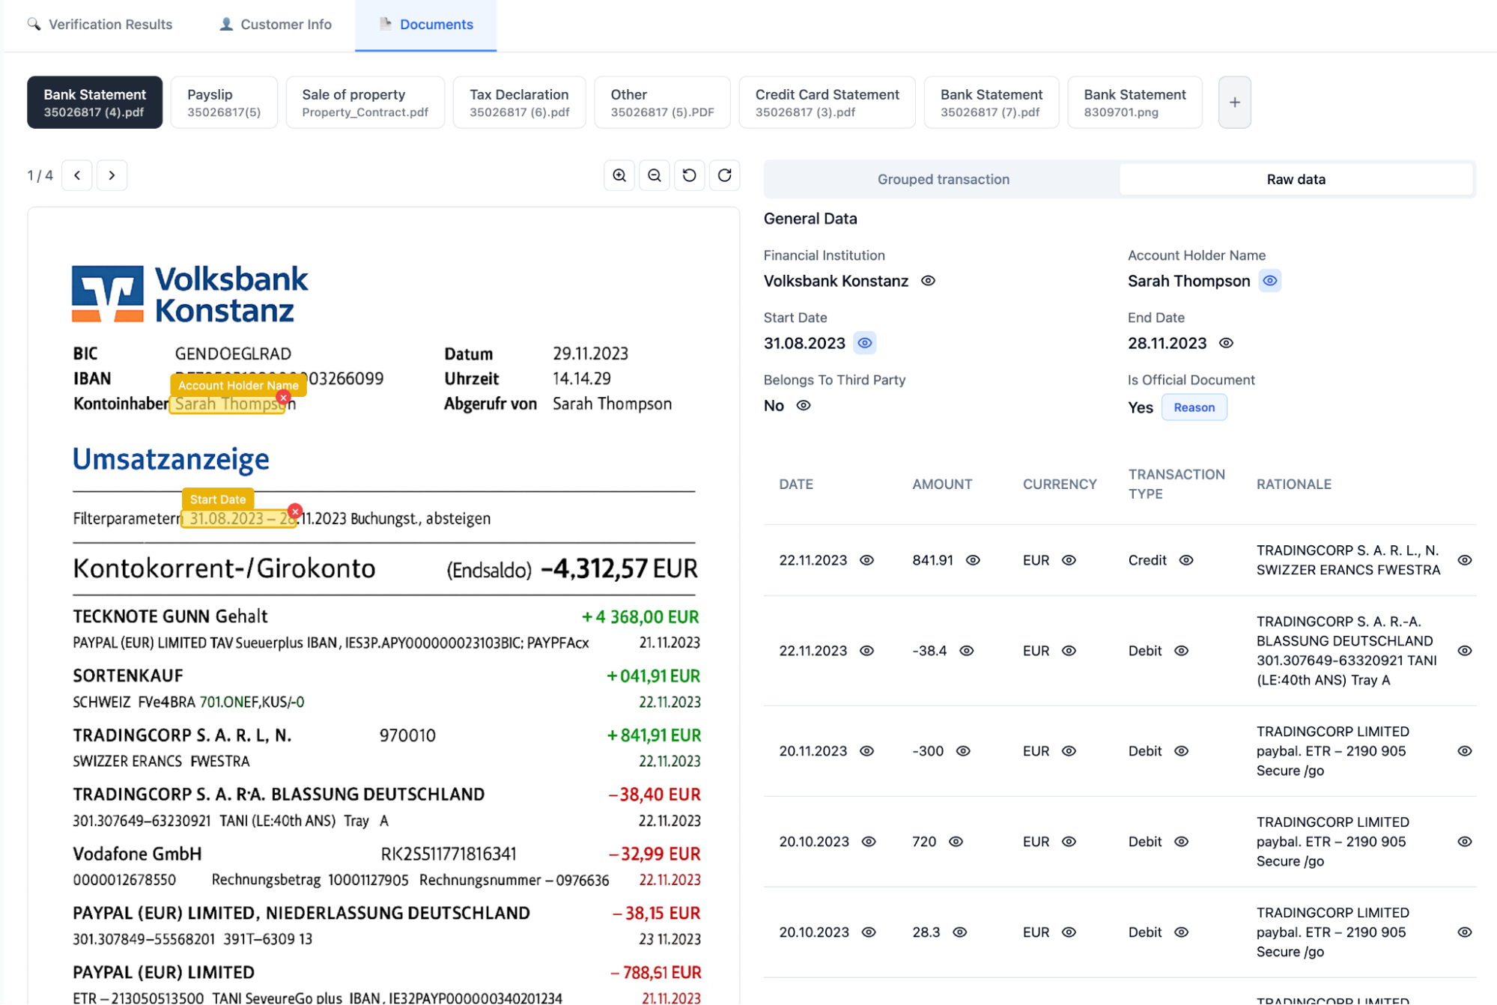Switch to Grouped transaction view
This screenshot has height=1005, width=1497.
click(x=943, y=179)
